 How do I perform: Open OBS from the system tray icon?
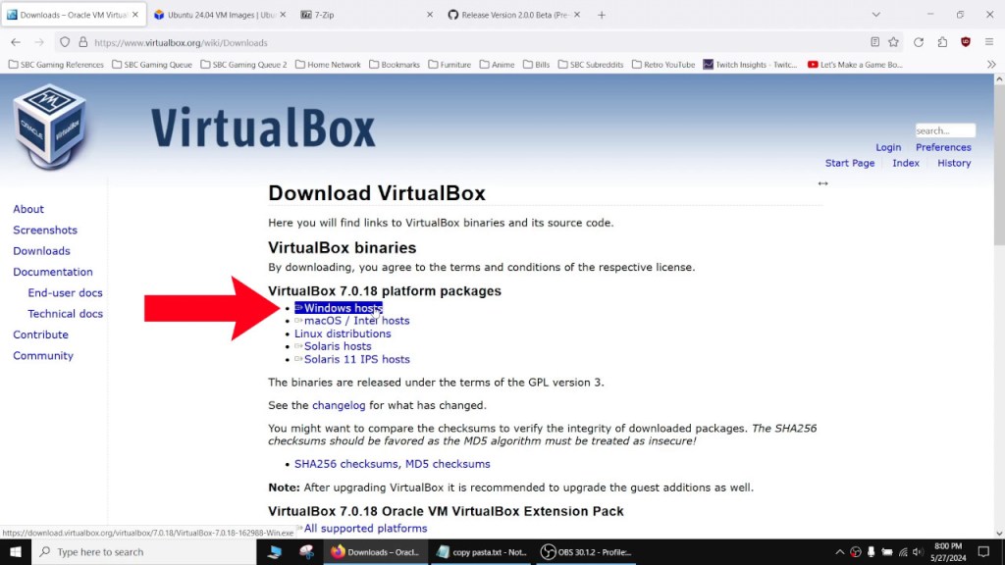(x=856, y=551)
